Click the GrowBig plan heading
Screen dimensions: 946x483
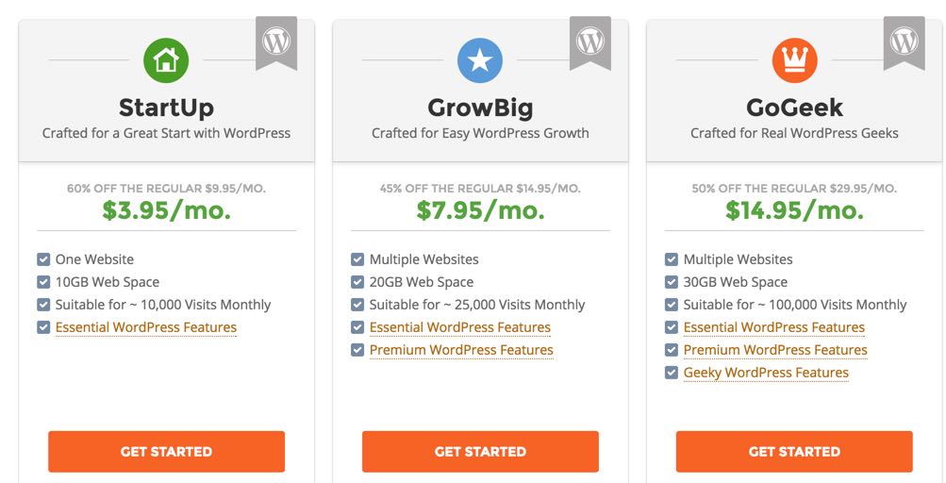point(480,108)
